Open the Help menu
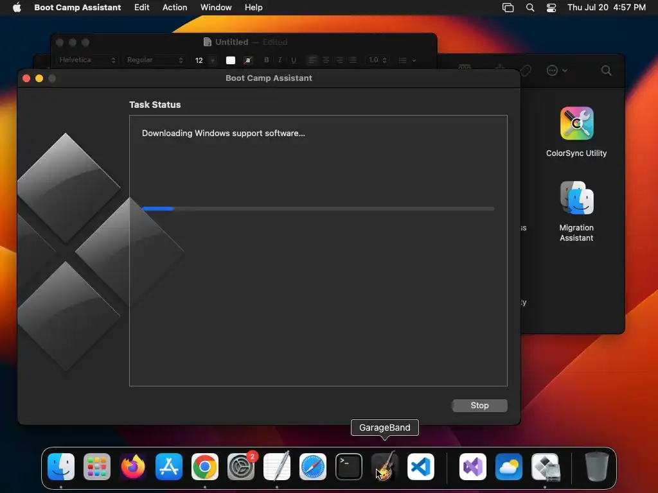This screenshot has height=493, width=658. (253, 7)
